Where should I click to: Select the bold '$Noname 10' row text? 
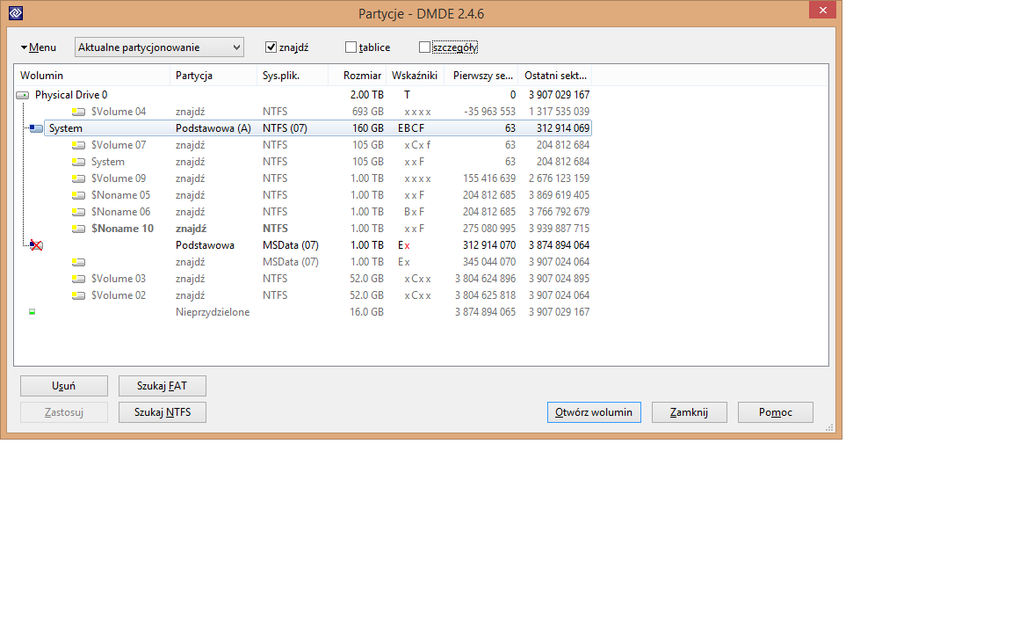tap(123, 229)
